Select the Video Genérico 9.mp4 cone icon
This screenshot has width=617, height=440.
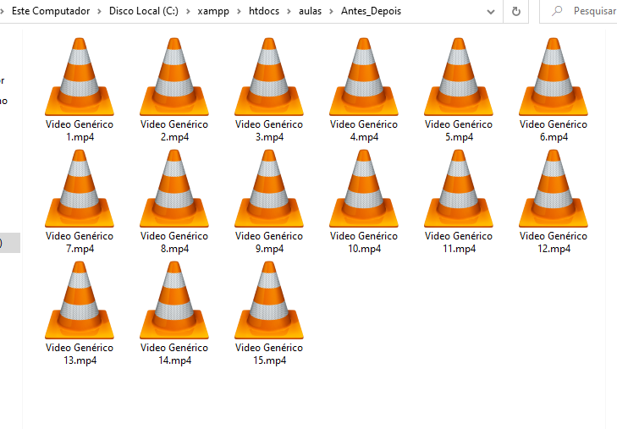[x=269, y=189]
